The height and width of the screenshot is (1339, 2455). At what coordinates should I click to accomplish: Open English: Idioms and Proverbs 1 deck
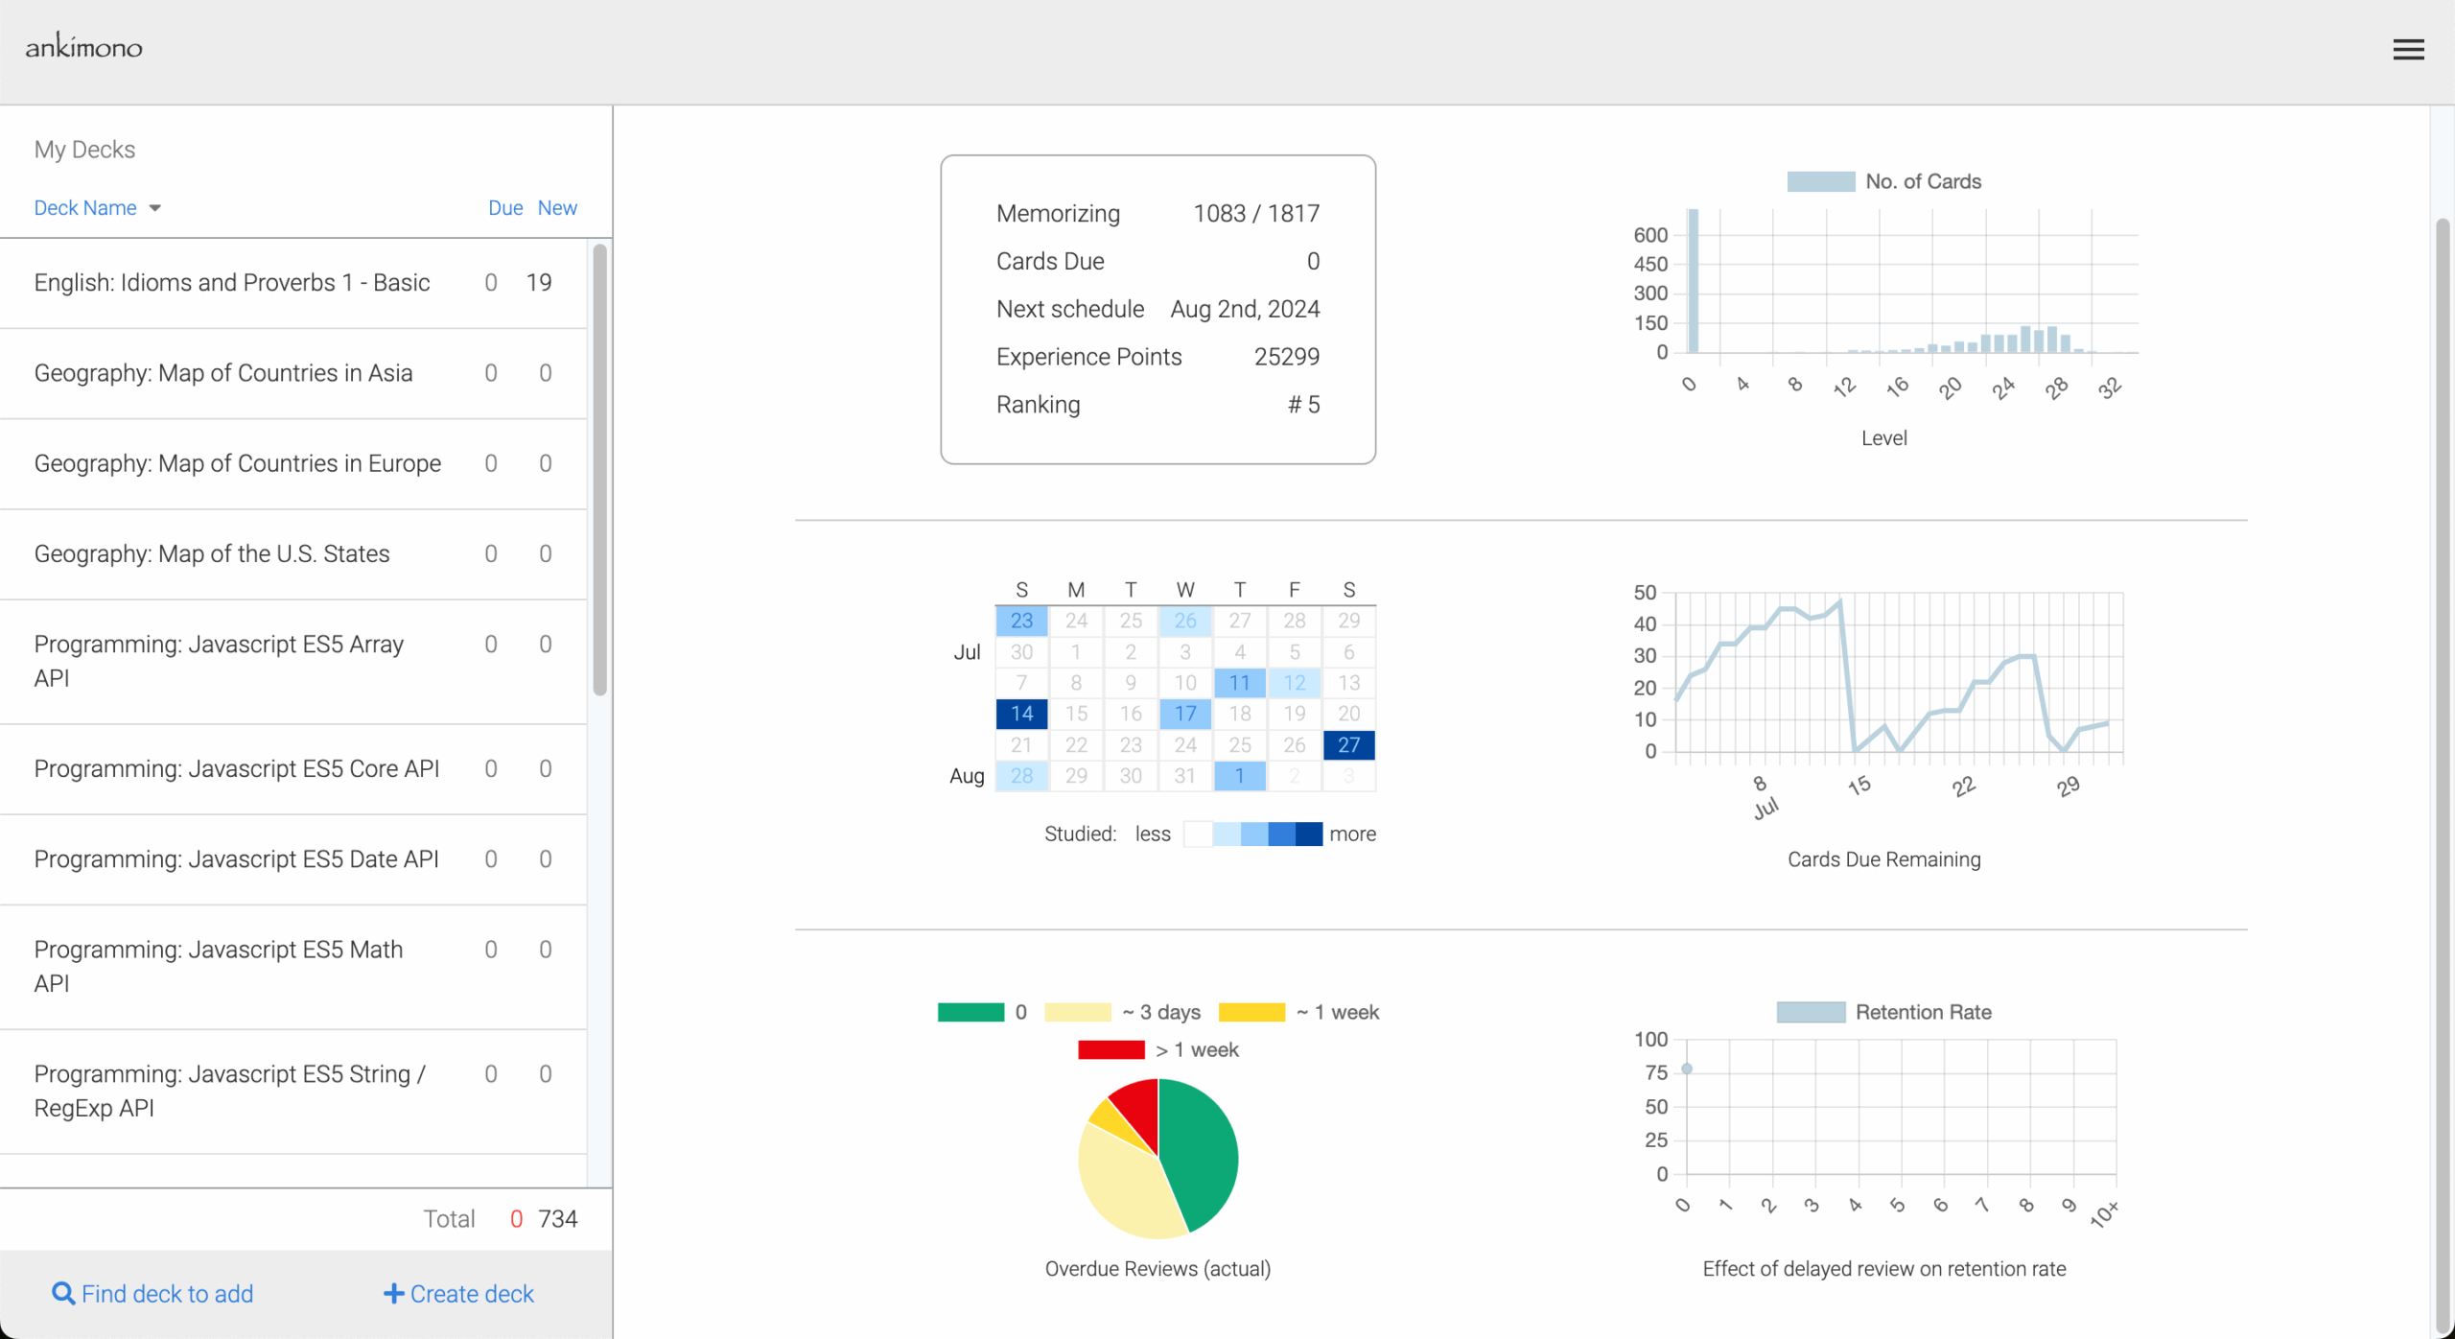(x=232, y=283)
